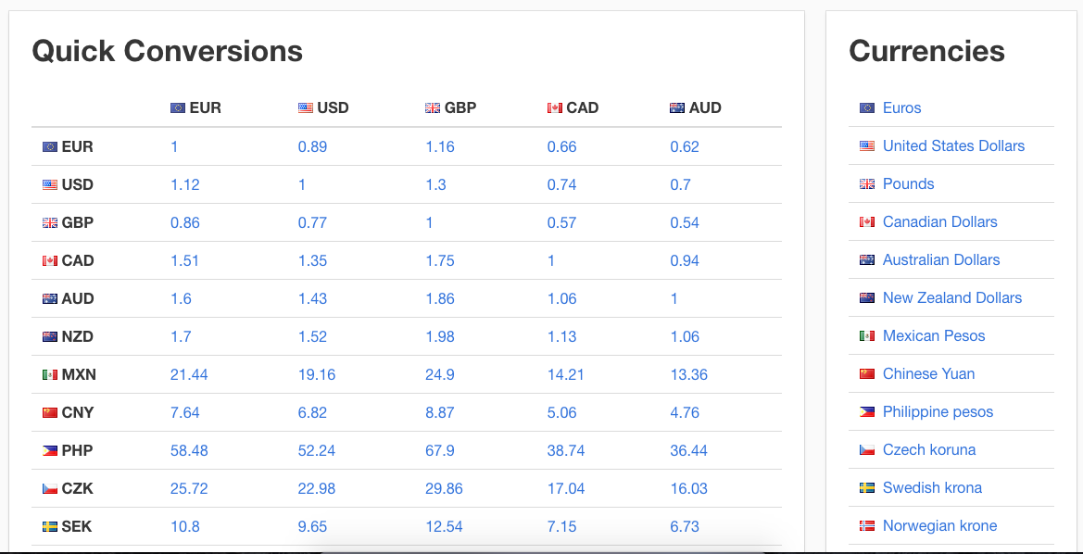Click the US flag next to United States Dollars
The width and height of the screenshot is (1083, 554).
(x=867, y=145)
